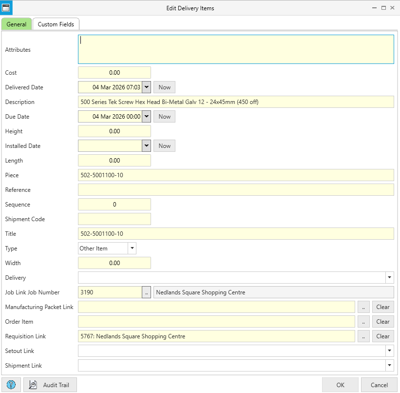Set Installed Date with Now button
400x393 pixels.
point(164,146)
